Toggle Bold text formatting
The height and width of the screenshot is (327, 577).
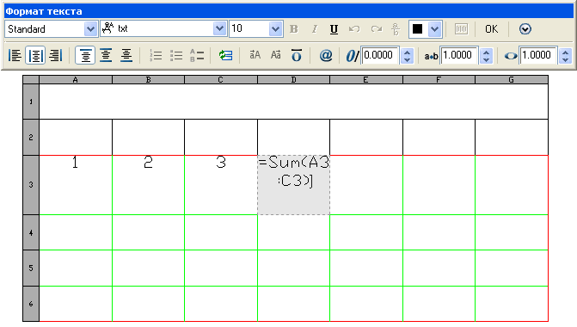tap(293, 29)
